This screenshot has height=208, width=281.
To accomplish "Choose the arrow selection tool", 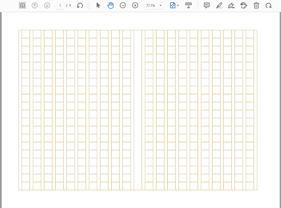I will (98, 5).
